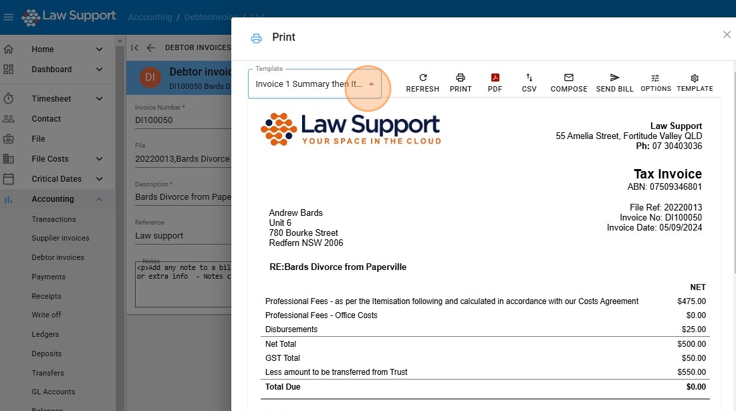Click the Law Support invoice logo
This screenshot has height=411, width=736.
tap(351, 129)
